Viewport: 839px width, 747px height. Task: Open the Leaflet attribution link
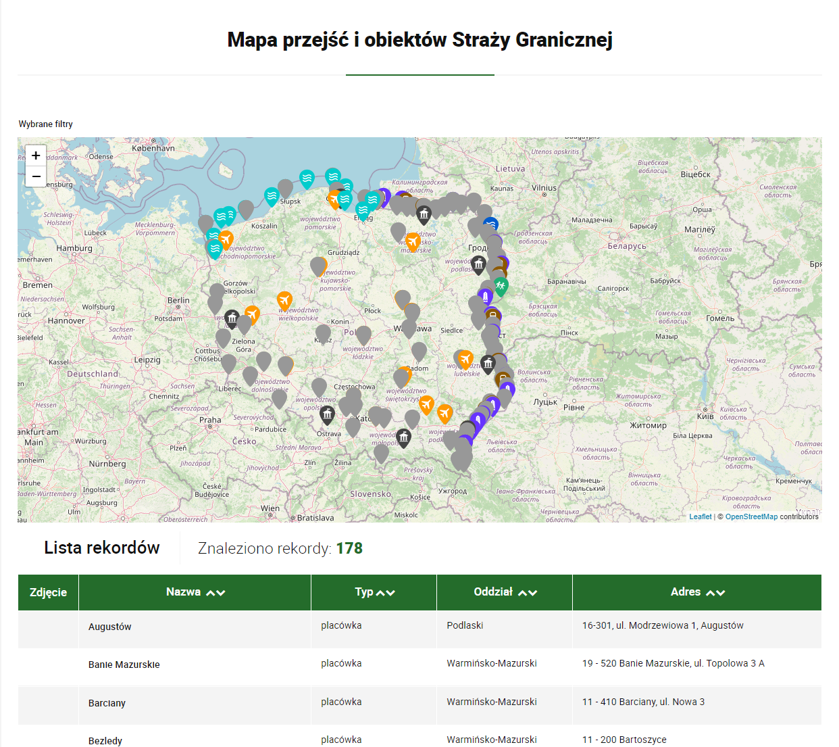(700, 516)
